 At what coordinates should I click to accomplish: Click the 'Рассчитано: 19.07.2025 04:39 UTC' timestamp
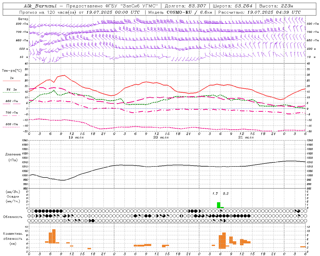coord(259,12)
